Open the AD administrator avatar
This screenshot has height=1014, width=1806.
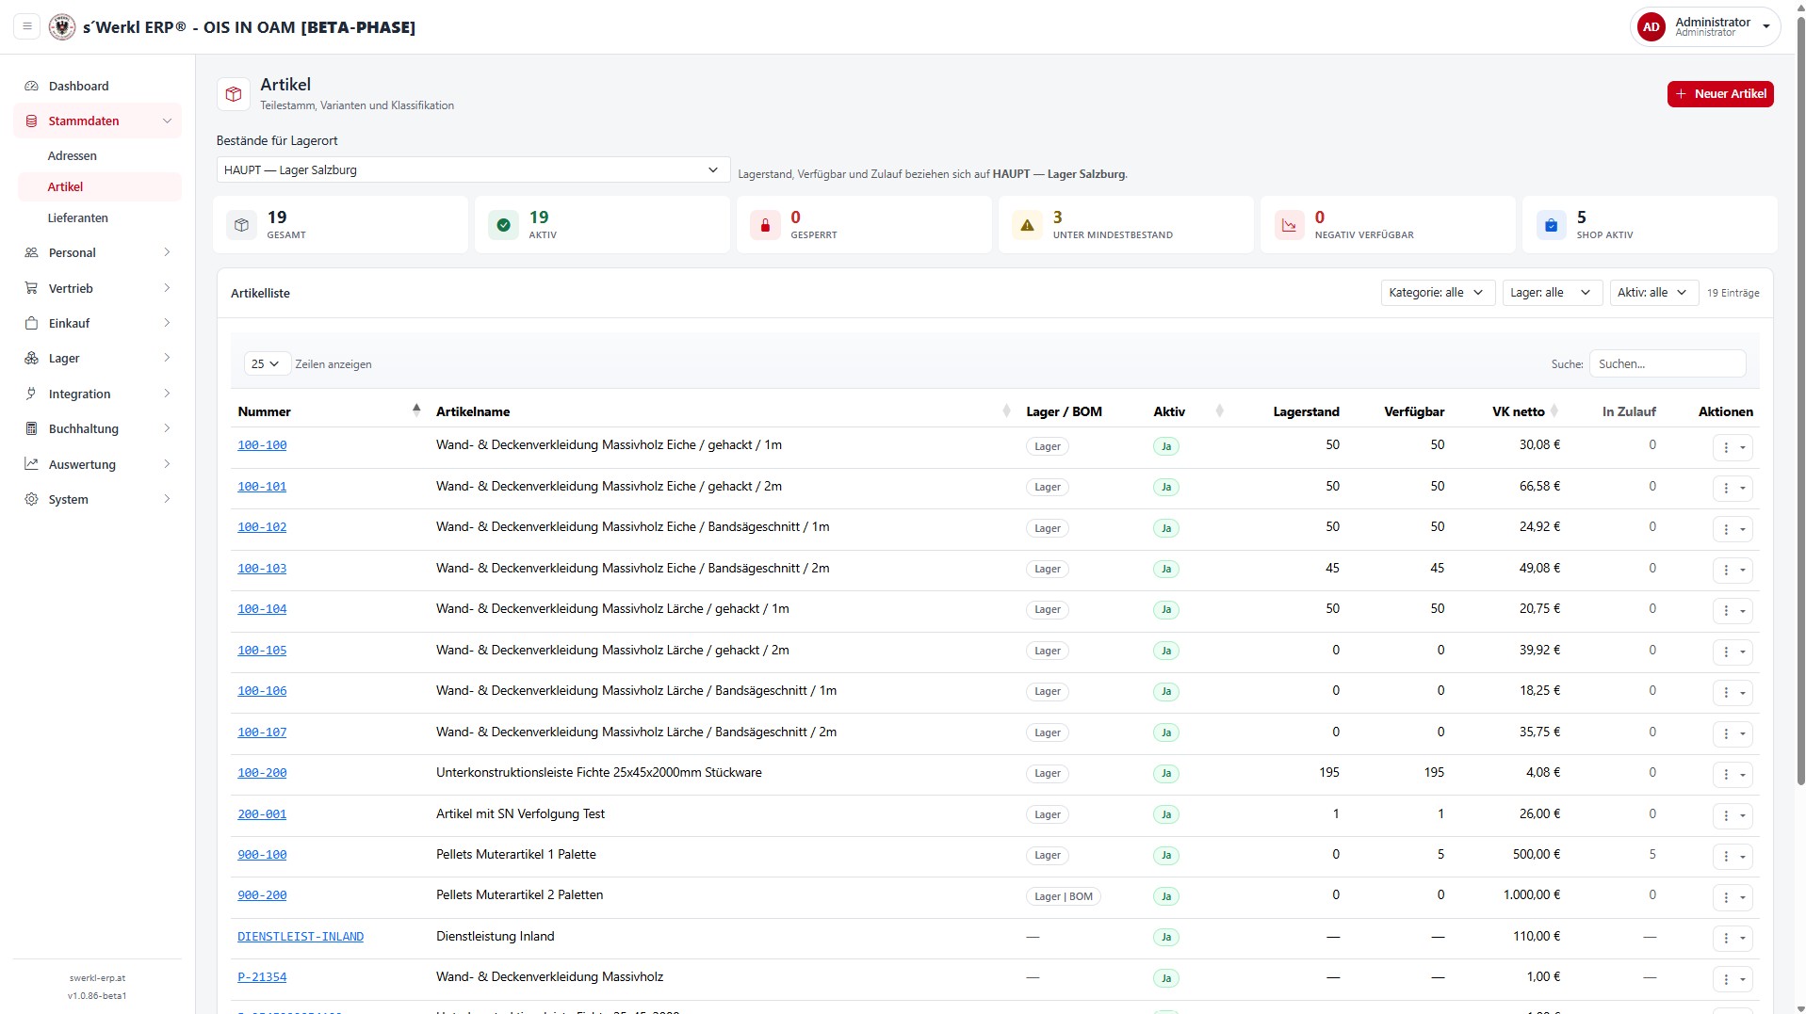click(x=1651, y=27)
